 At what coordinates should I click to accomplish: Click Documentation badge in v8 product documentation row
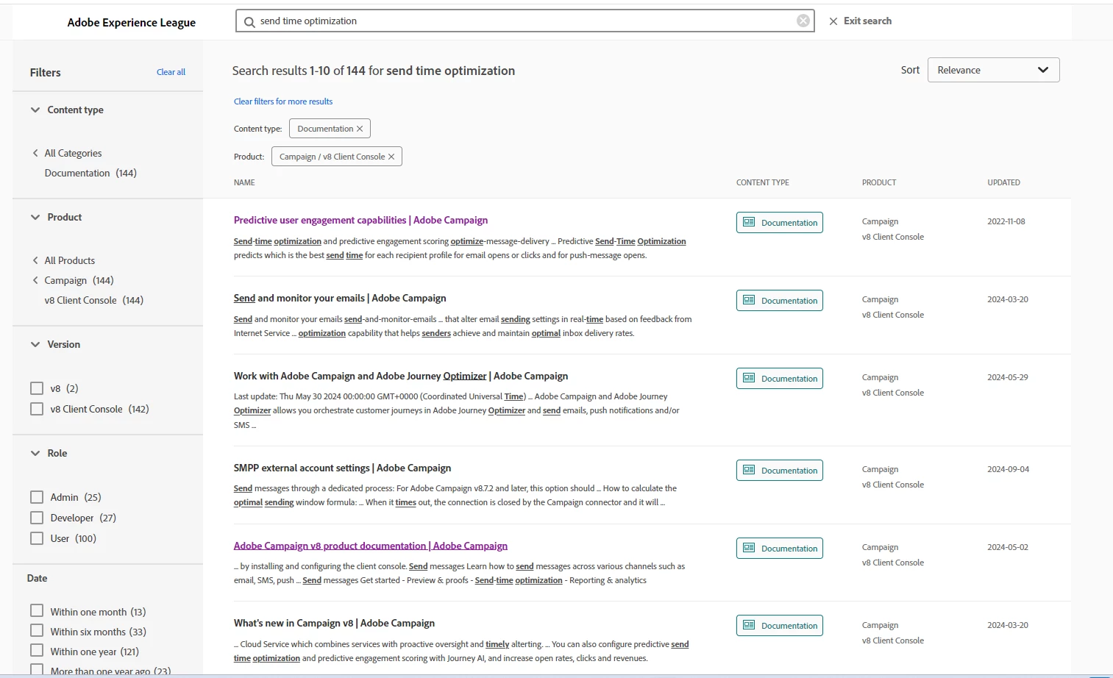coord(780,548)
